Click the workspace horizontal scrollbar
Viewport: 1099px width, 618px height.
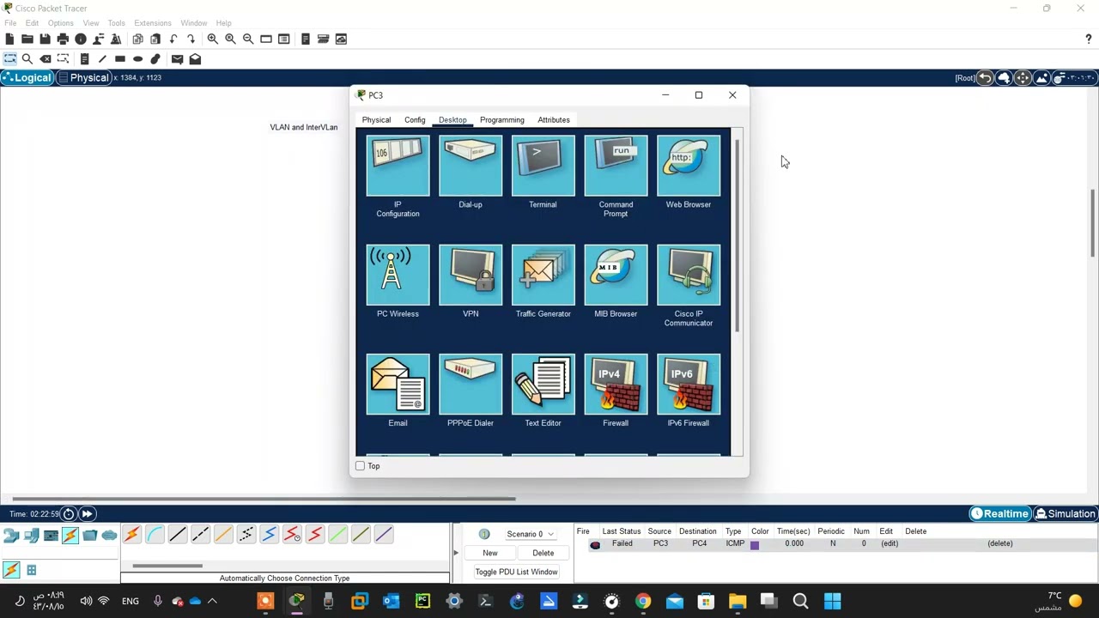[264, 498]
